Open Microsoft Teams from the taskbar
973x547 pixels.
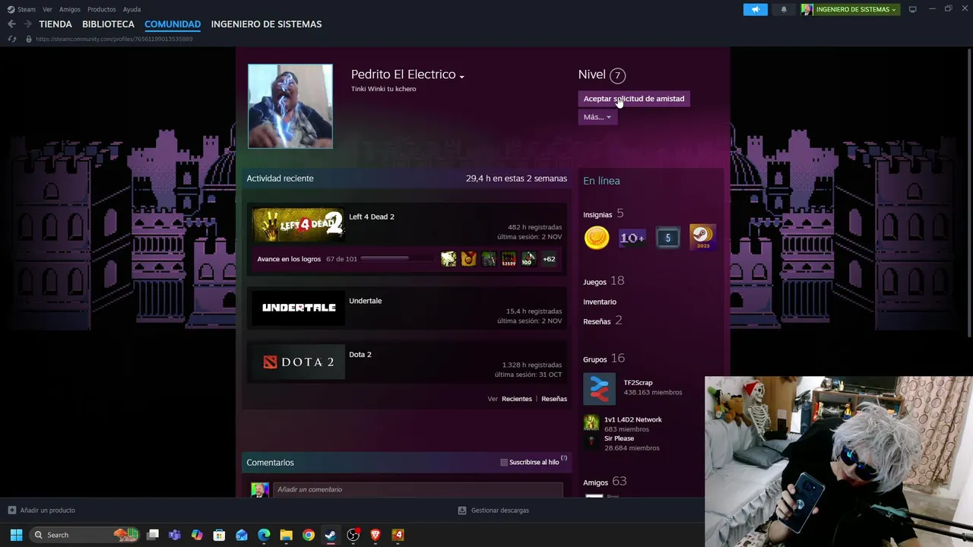(x=175, y=535)
